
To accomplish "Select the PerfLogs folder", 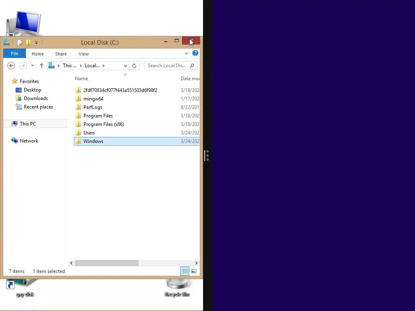I will click(93, 107).
